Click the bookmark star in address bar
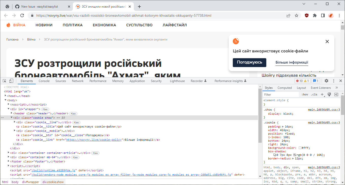The height and width of the screenshot is (185, 345). click(297, 15)
